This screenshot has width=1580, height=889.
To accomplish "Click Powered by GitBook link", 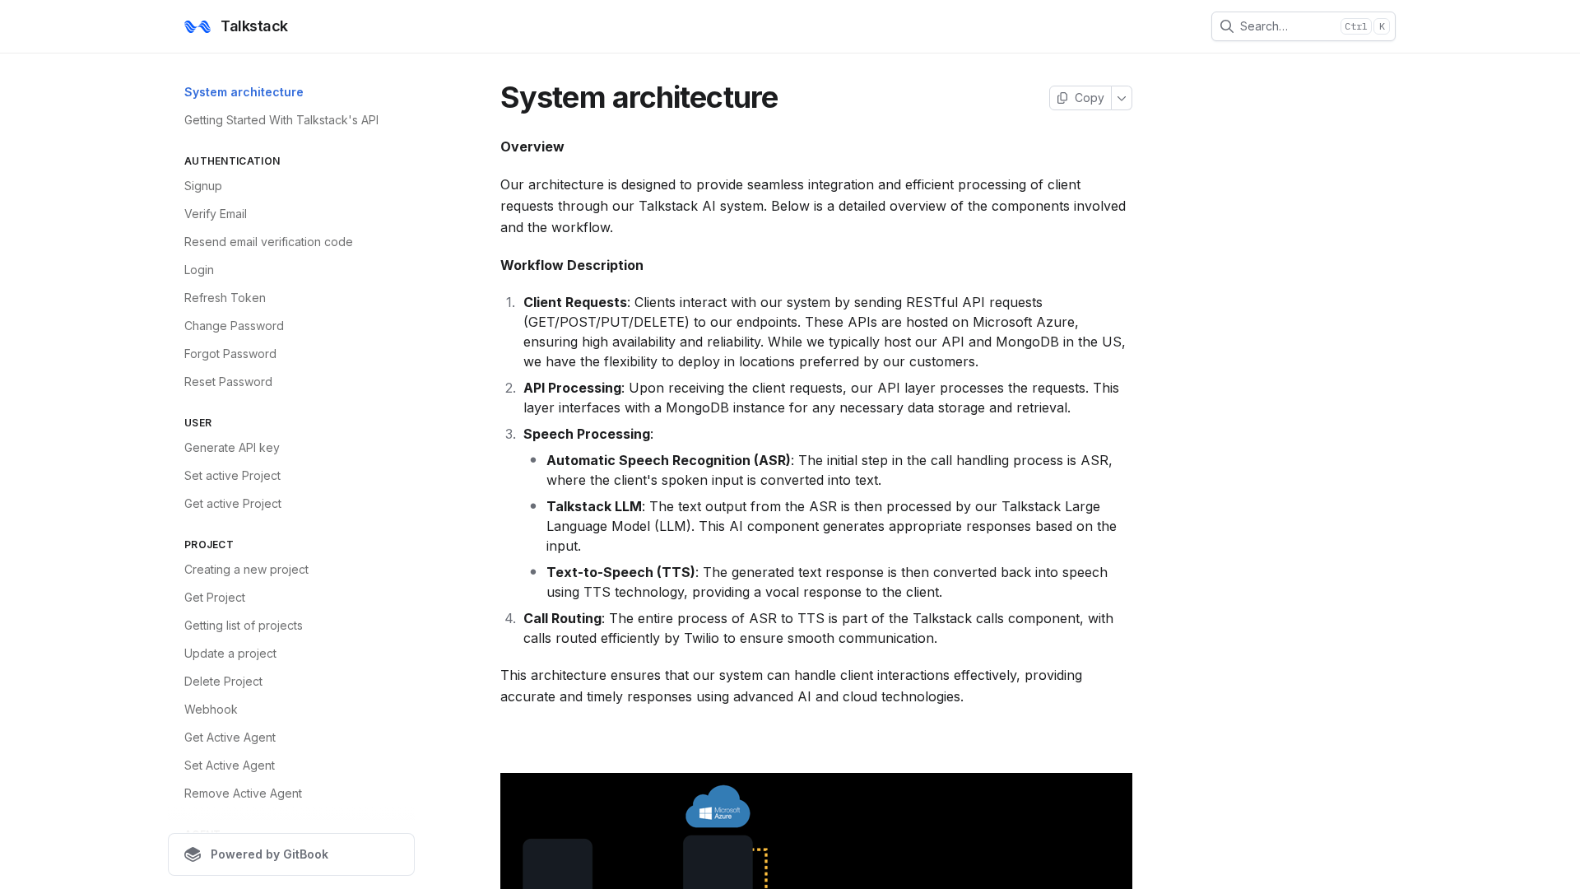I will (269, 854).
